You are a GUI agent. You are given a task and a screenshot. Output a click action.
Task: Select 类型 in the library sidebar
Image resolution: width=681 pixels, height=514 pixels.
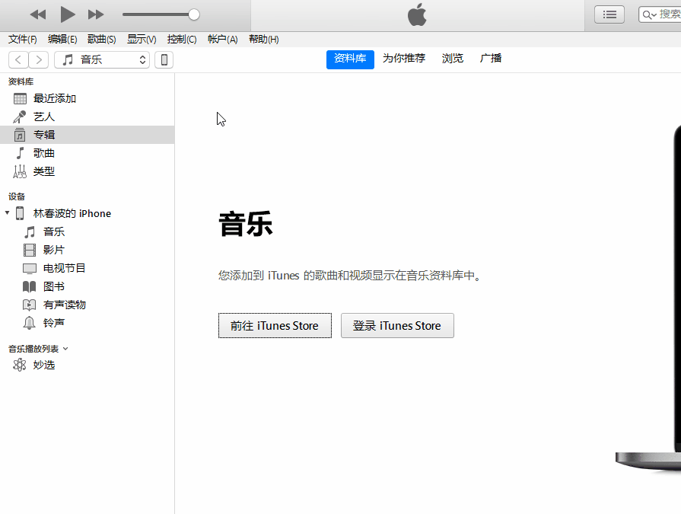[88, 171]
